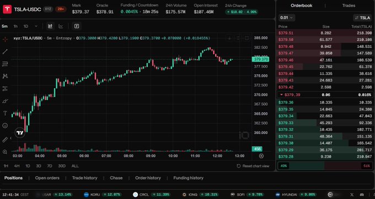The image size is (375, 199).
Task: Set chart range to 1H
Action: 6,166
